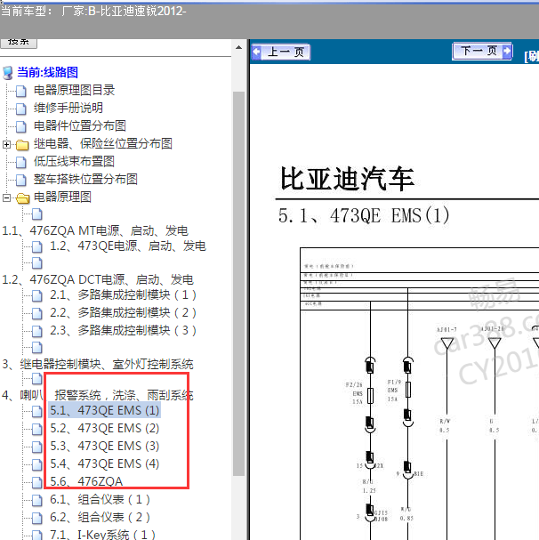Open 5.4、473QE EMS (4) diagram
This screenshot has width=539, height=540.
(x=104, y=463)
